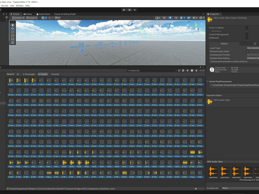Viewport: 259px width, 194px height.
Task: Open the Window menu
Action: click(20, 5)
